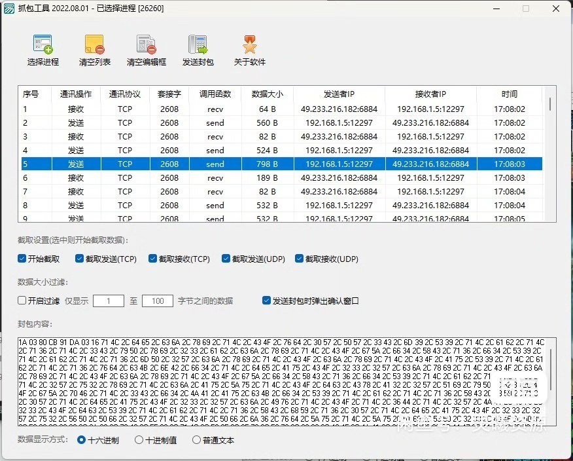Click the filter maximum field showing 100
The image size is (573, 461).
click(158, 301)
